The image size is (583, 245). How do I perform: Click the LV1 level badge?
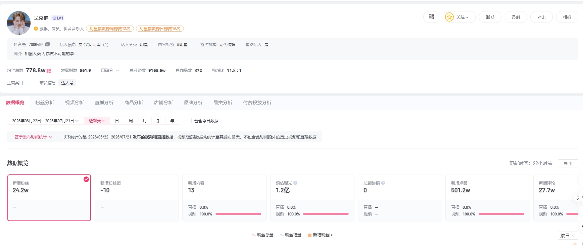pos(58,18)
